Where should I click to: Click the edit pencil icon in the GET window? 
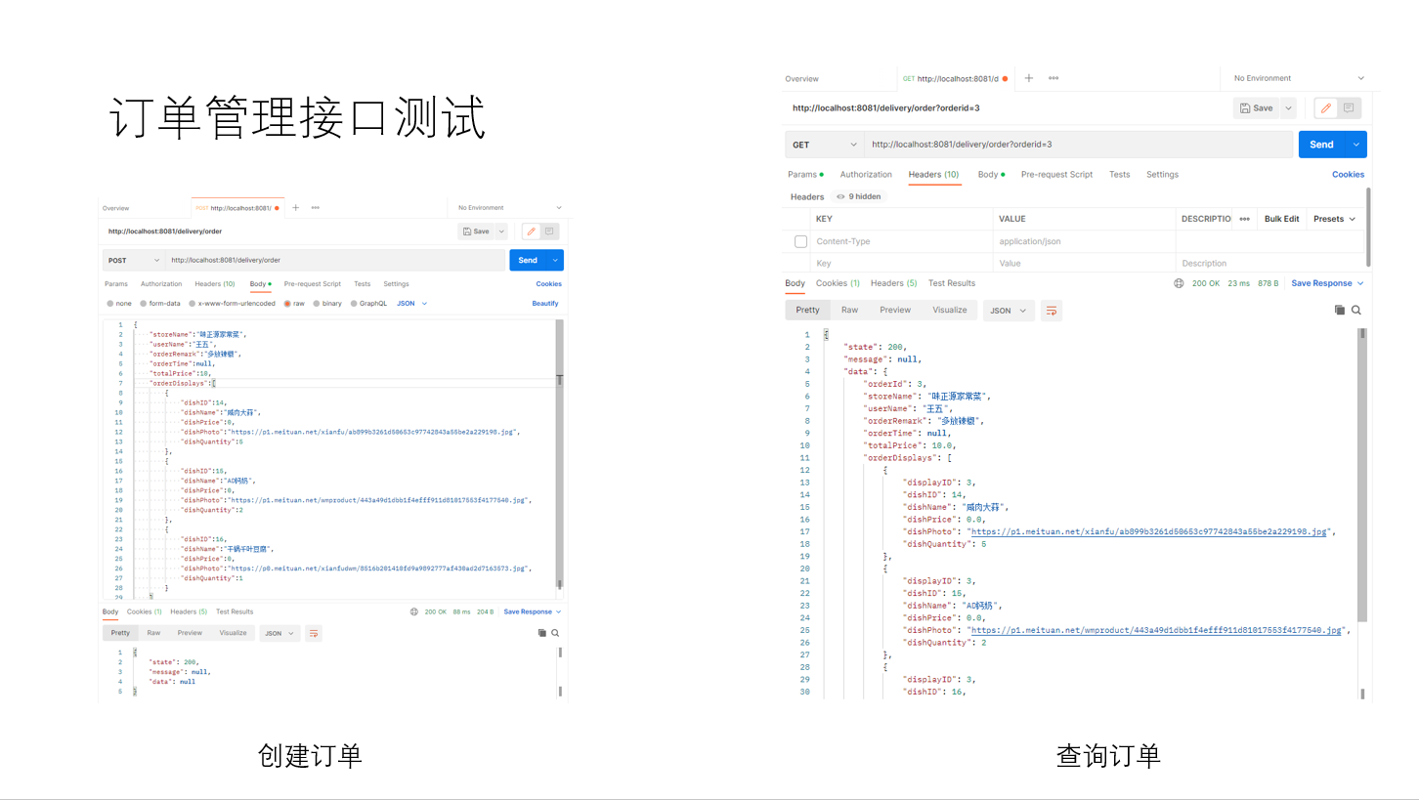[x=1325, y=107]
